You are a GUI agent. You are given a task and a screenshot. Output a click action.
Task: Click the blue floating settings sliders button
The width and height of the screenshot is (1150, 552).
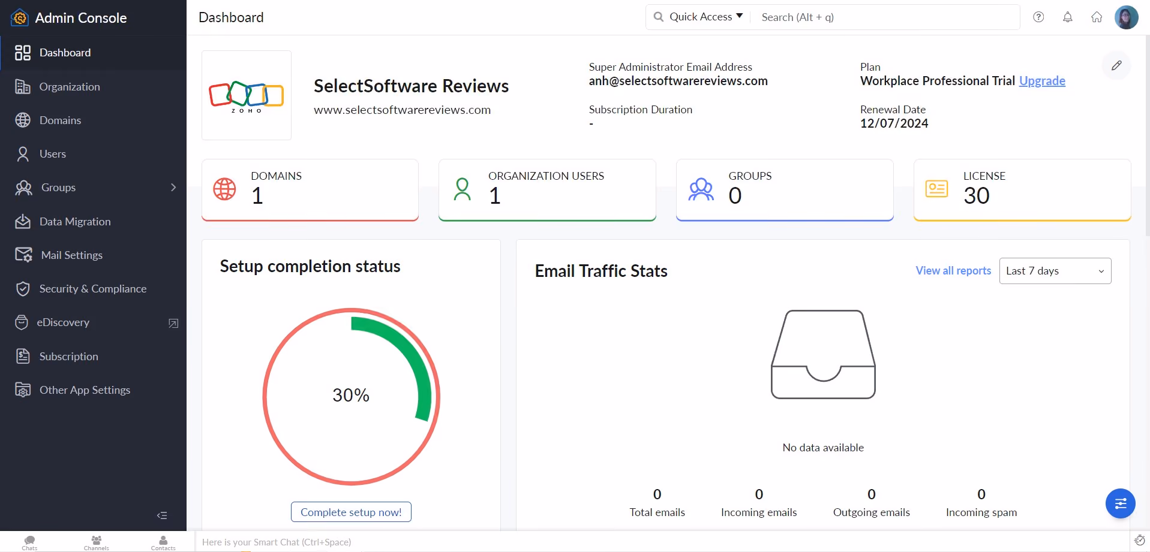pyautogui.click(x=1121, y=503)
